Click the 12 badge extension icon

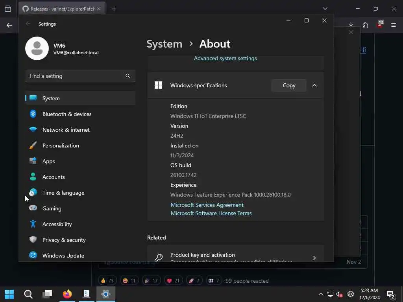pos(380,24)
